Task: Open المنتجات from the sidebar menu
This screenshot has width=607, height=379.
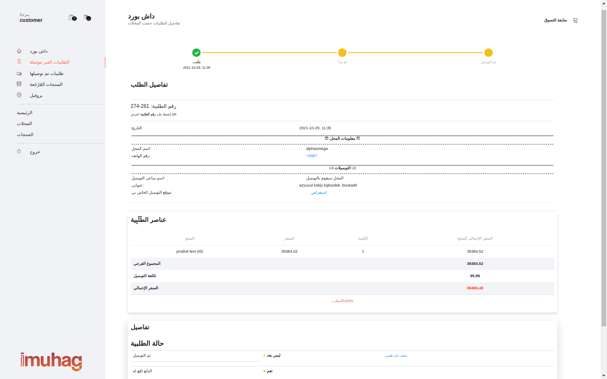Action: click(25, 135)
